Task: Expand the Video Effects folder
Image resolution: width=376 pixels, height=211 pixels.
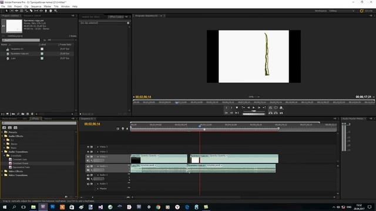Action: [x=2, y=171]
